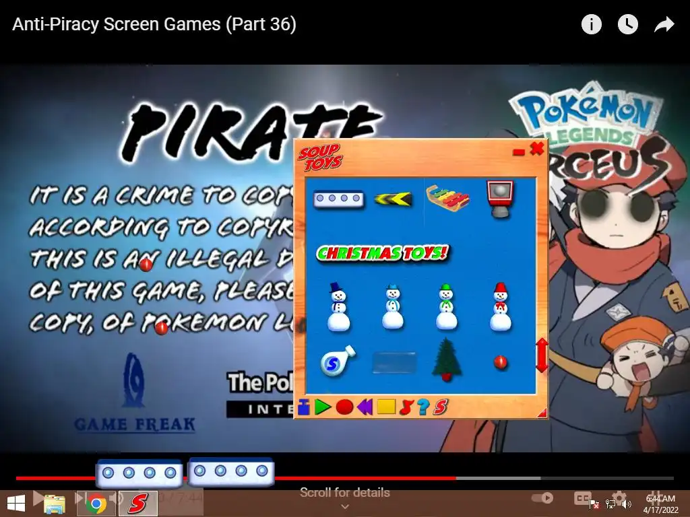Pick the blue four-hole block toy in Soup Toys

click(x=338, y=199)
